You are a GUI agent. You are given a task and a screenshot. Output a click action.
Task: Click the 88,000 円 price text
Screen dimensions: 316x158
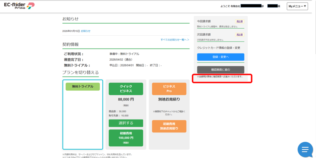pos(126,100)
